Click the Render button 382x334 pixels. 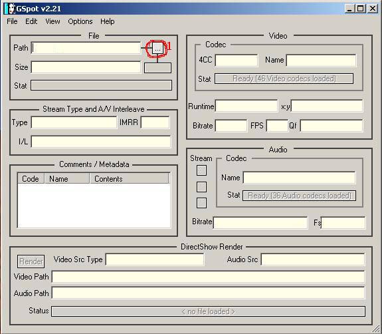click(x=31, y=261)
